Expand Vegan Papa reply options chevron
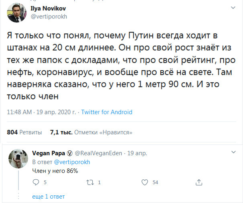 233,153
